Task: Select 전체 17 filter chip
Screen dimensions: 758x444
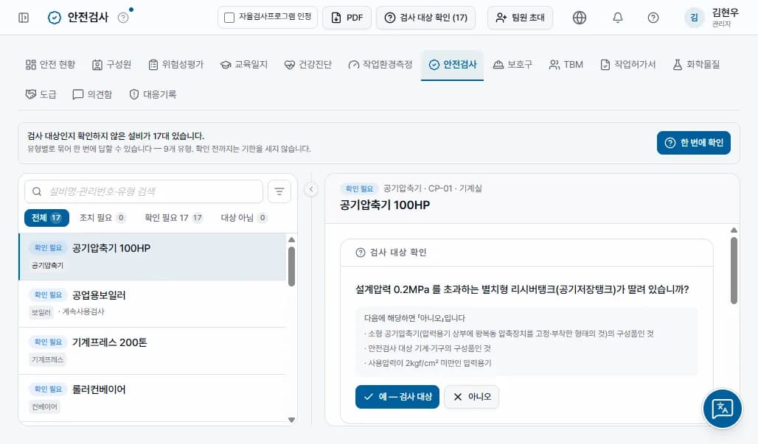Action: [x=46, y=218]
